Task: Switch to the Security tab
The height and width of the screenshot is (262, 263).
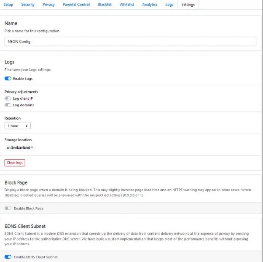Action: click(x=28, y=5)
